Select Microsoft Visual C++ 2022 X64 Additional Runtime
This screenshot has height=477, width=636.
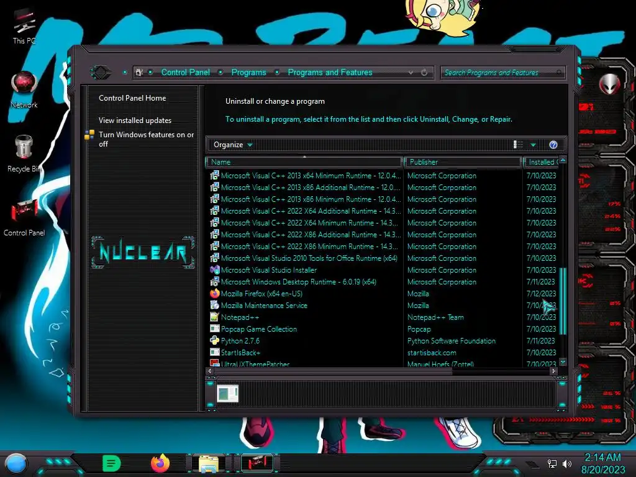tap(311, 211)
